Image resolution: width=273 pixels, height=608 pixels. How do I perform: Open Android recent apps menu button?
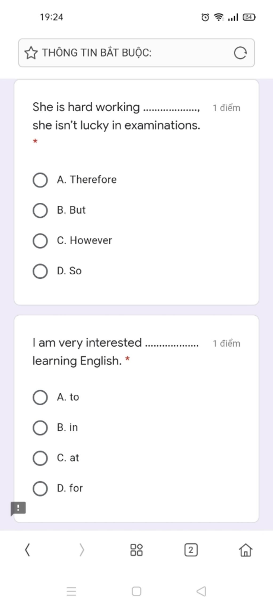(x=71, y=591)
